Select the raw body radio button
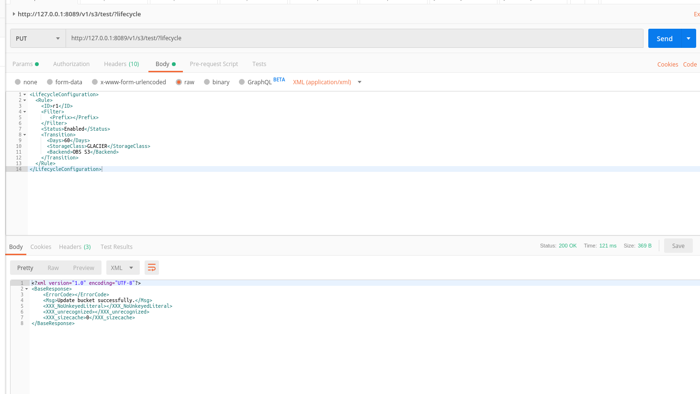 (x=179, y=82)
